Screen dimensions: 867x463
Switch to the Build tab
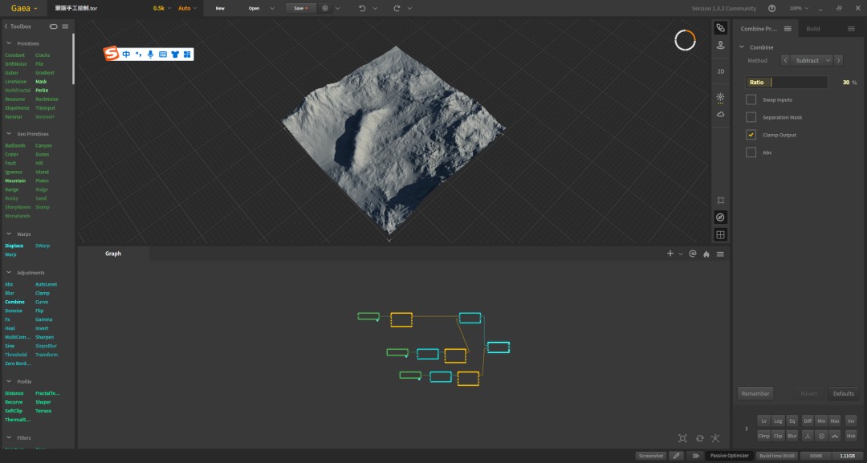point(812,29)
